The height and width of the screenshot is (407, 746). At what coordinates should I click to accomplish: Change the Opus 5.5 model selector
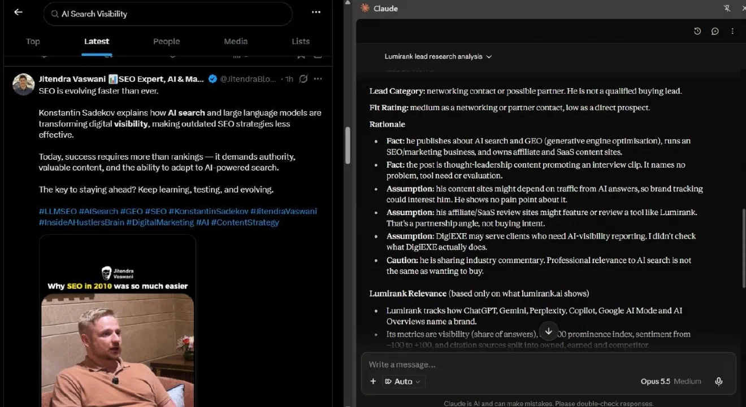click(671, 382)
